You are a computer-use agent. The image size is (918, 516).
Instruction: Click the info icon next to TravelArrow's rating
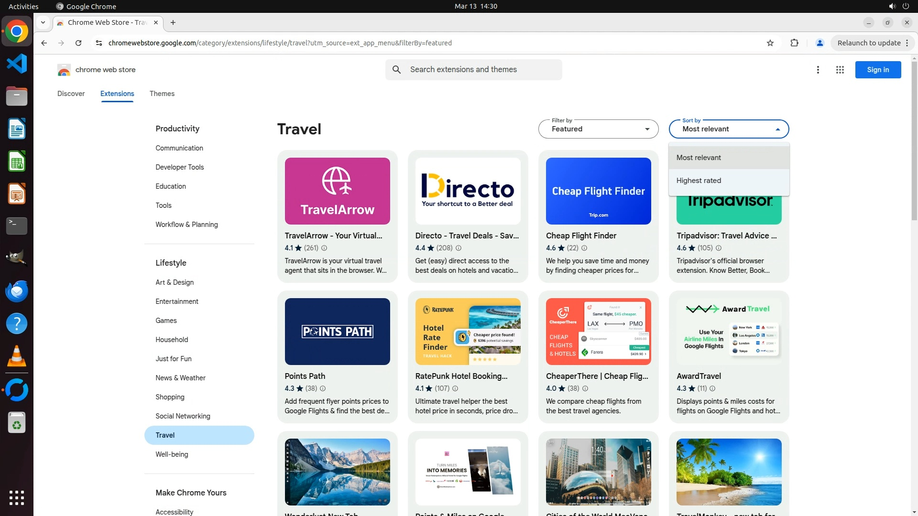[x=324, y=248]
